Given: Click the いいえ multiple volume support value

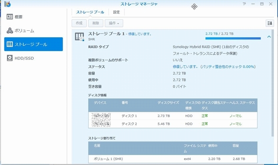Looking at the screenshot, I should tap(178, 60).
